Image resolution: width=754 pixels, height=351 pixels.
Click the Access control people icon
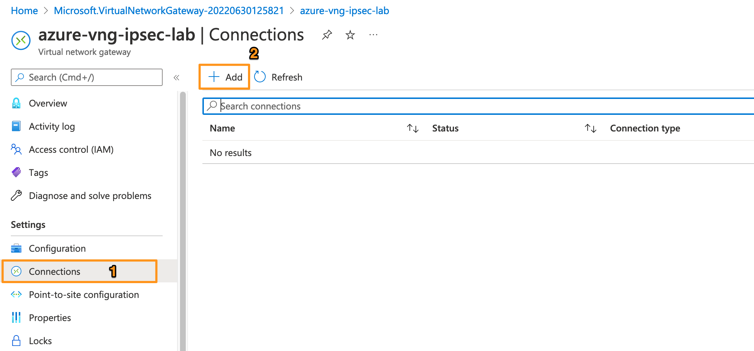(16, 149)
